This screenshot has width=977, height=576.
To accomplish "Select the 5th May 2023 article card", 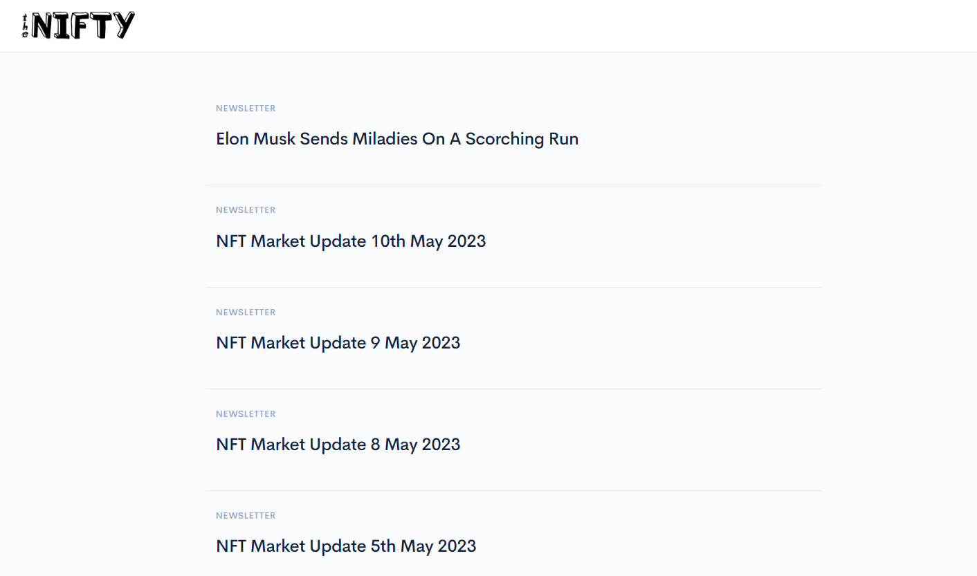I will (x=513, y=534).
